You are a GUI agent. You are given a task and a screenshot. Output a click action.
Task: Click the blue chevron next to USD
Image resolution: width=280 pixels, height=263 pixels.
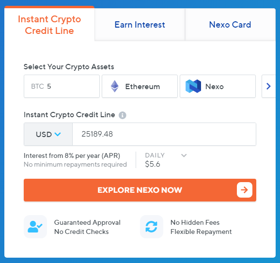[x=58, y=134]
